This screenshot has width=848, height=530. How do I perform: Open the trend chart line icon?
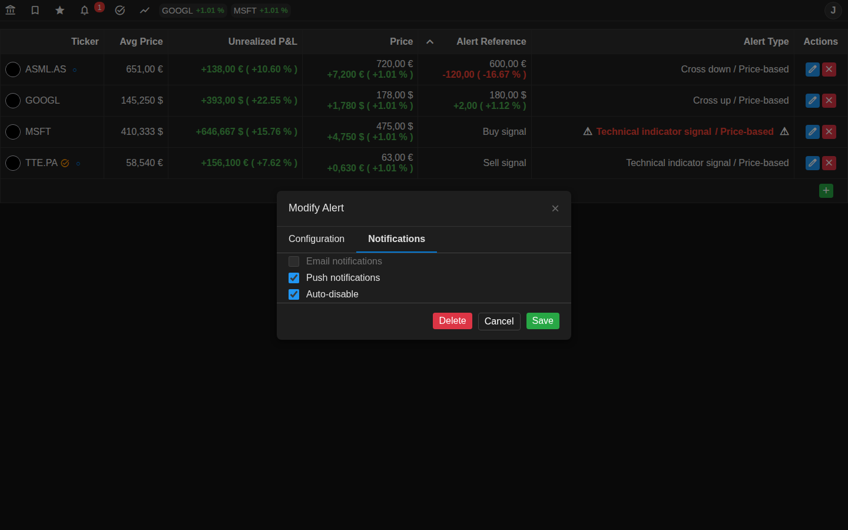(x=145, y=10)
